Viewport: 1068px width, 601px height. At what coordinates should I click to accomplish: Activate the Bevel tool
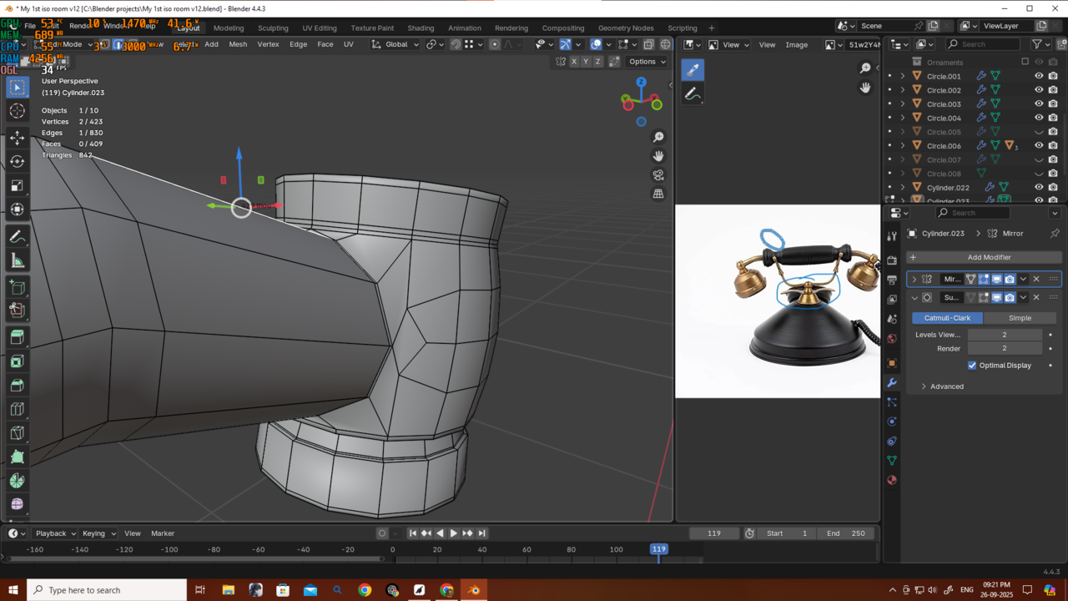click(x=17, y=386)
